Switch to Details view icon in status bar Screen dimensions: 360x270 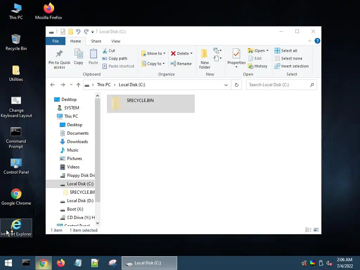click(308, 230)
